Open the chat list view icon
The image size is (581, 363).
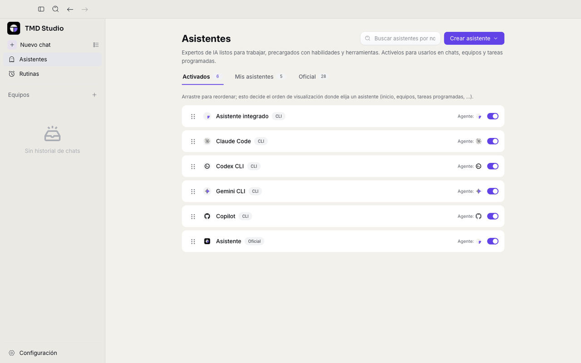tap(96, 45)
